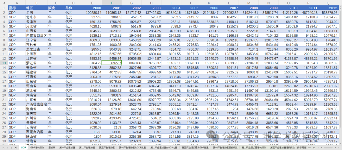Select cell with value 117.8

click(x=92, y=132)
